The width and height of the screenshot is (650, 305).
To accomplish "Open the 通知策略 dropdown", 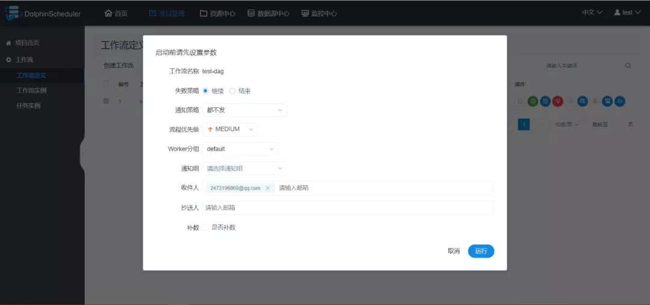I will tap(244, 110).
